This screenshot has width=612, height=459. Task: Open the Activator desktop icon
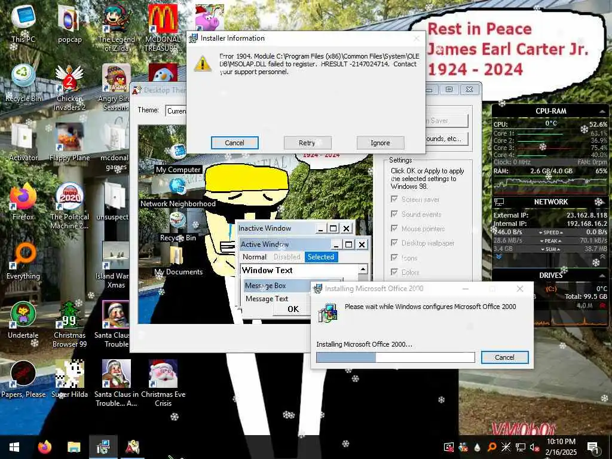pos(23,141)
